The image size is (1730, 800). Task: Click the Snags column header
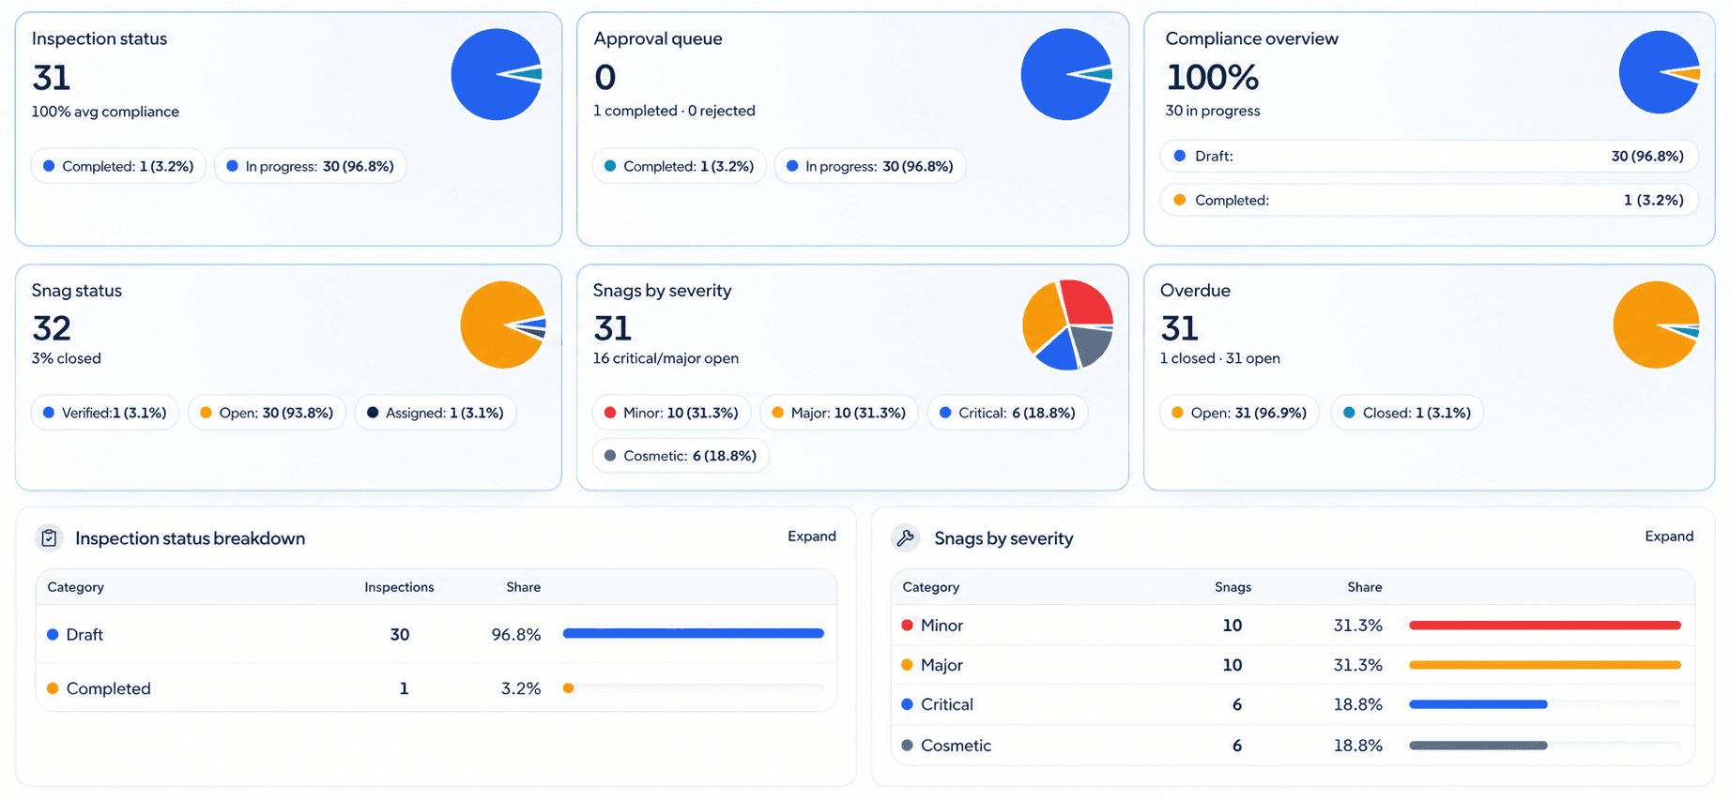[1232, 587]
